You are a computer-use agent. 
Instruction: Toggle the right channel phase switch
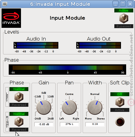click(x=19, y=122)
